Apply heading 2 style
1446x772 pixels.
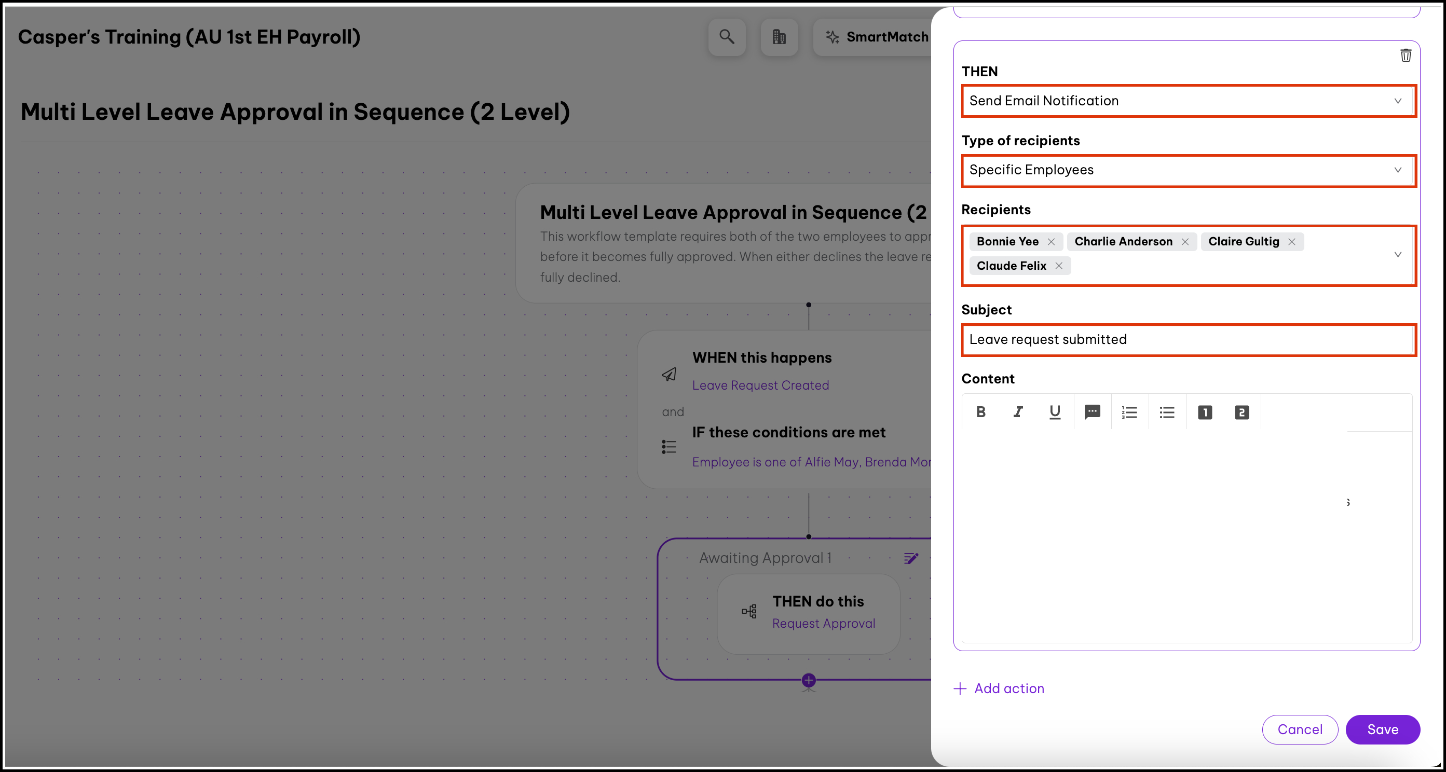tap(1242, 412)
